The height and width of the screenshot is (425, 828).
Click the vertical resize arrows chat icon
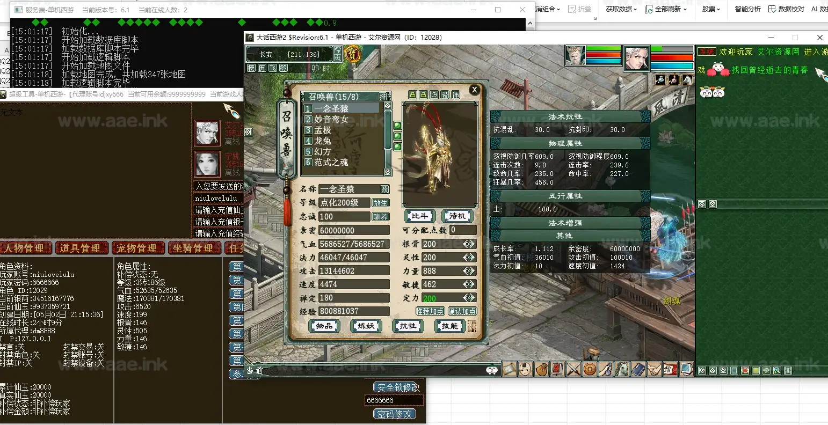pos(788,370)
